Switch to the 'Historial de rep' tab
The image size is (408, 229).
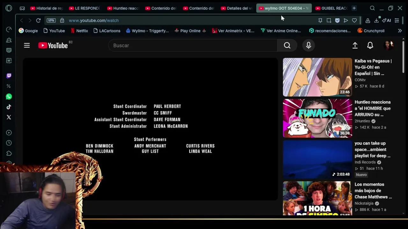tap(47, 8)
